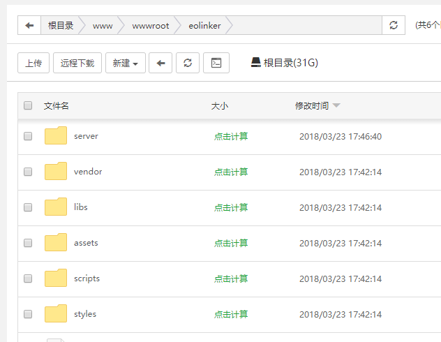Viewport: 441px width, 342px height.
Task: Toggle the select-all checkbox in header
Action: point(28,105)
